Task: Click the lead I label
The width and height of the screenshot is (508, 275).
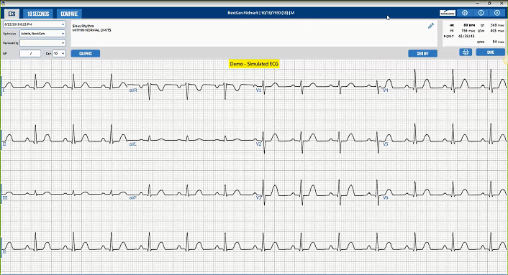Action: point(4,90)
